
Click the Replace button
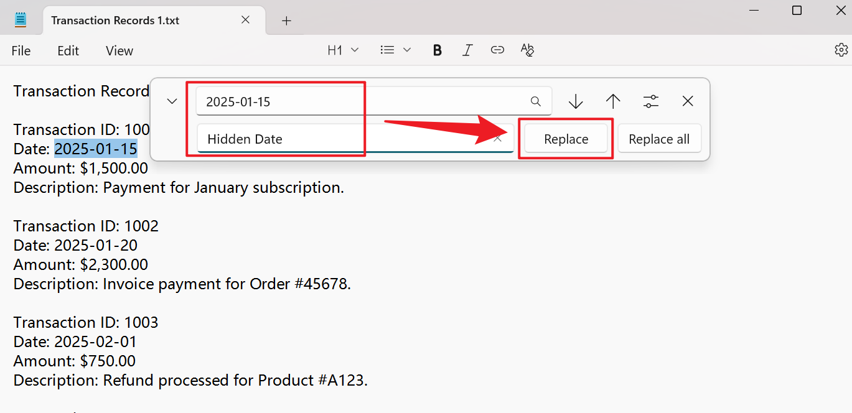coord(566,139)
